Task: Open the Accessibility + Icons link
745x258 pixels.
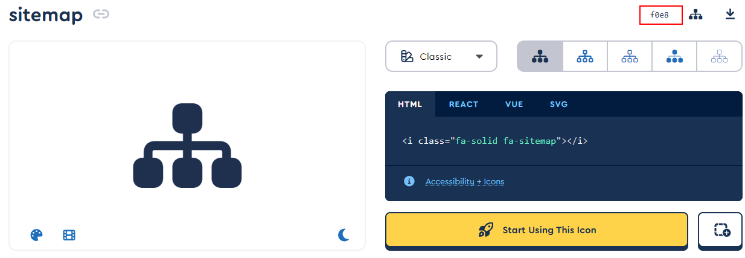Action: coord(464,181)
